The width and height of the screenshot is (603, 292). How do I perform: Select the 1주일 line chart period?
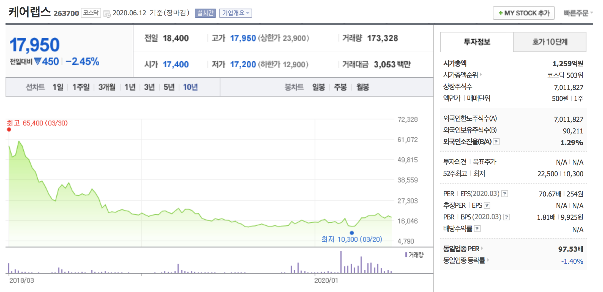point(81,87)
